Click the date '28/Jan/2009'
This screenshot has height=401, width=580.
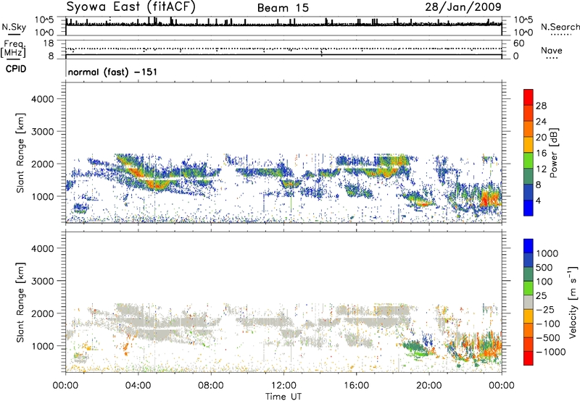pos(463,7)
